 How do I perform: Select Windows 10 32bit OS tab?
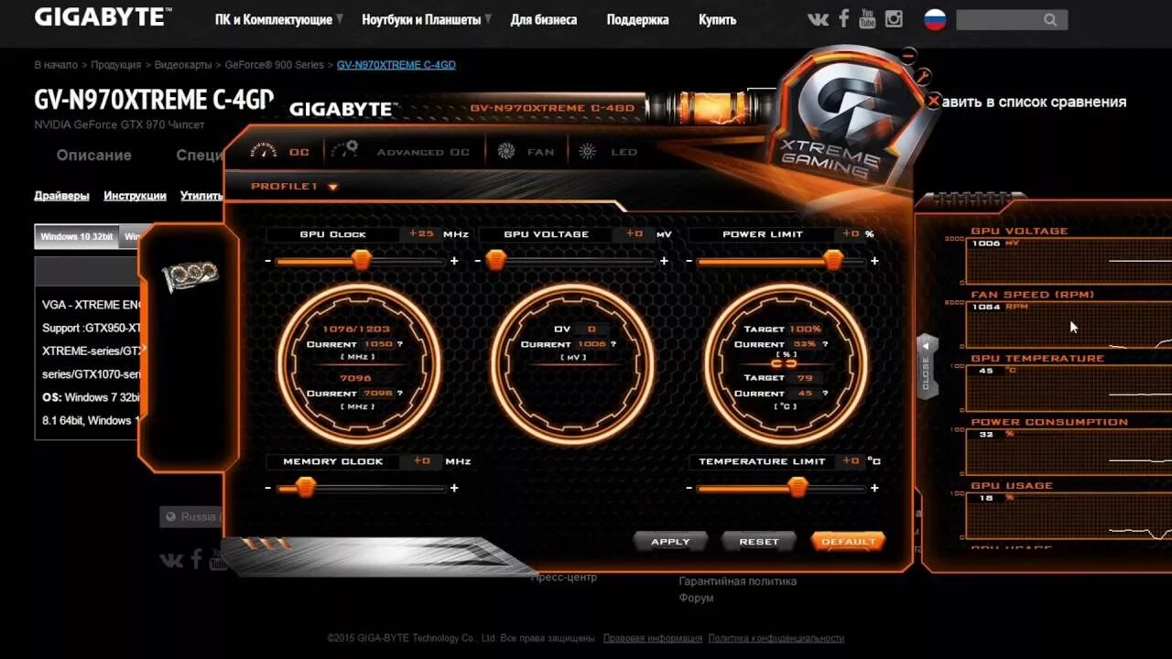77,236
